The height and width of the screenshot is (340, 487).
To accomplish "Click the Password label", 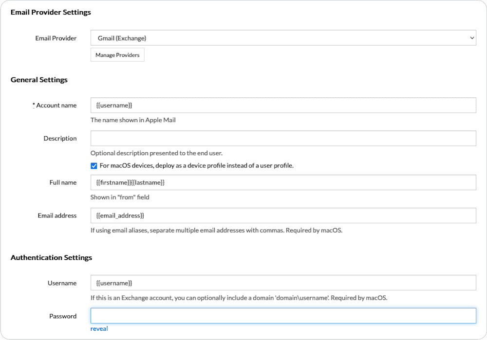I will coord(63,316).
